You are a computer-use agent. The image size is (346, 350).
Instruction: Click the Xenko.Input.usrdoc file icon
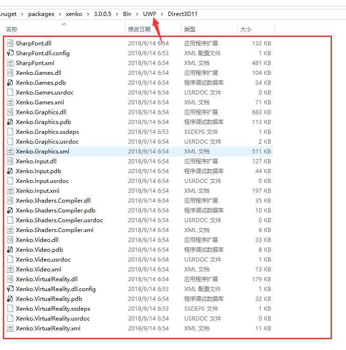pyautogui.click(x=10, y=181)
